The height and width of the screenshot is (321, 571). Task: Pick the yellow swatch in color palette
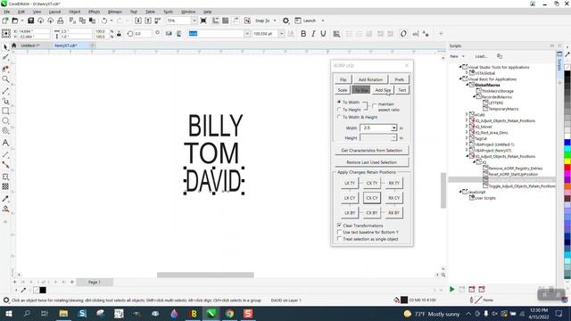tap(567, 161)
